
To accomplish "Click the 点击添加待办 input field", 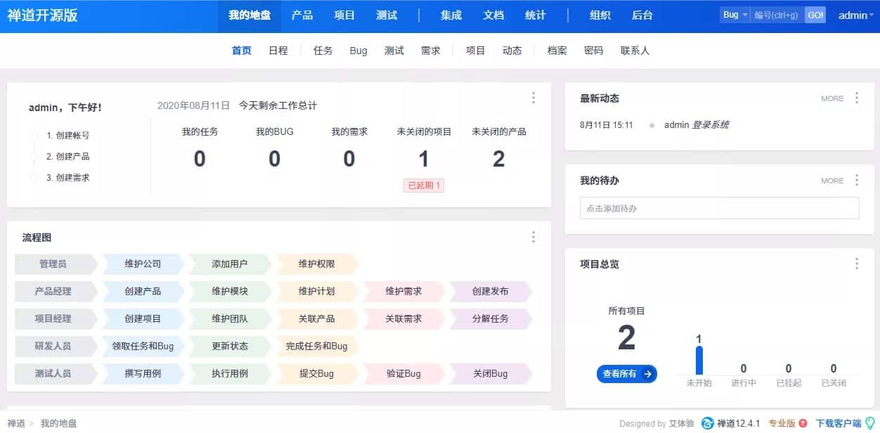I will point(720,208).
